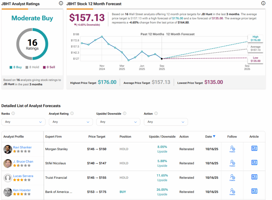
Task: Click the Sep 2025 chart data point
Action: pyautogui.click(x=162, y=58)
